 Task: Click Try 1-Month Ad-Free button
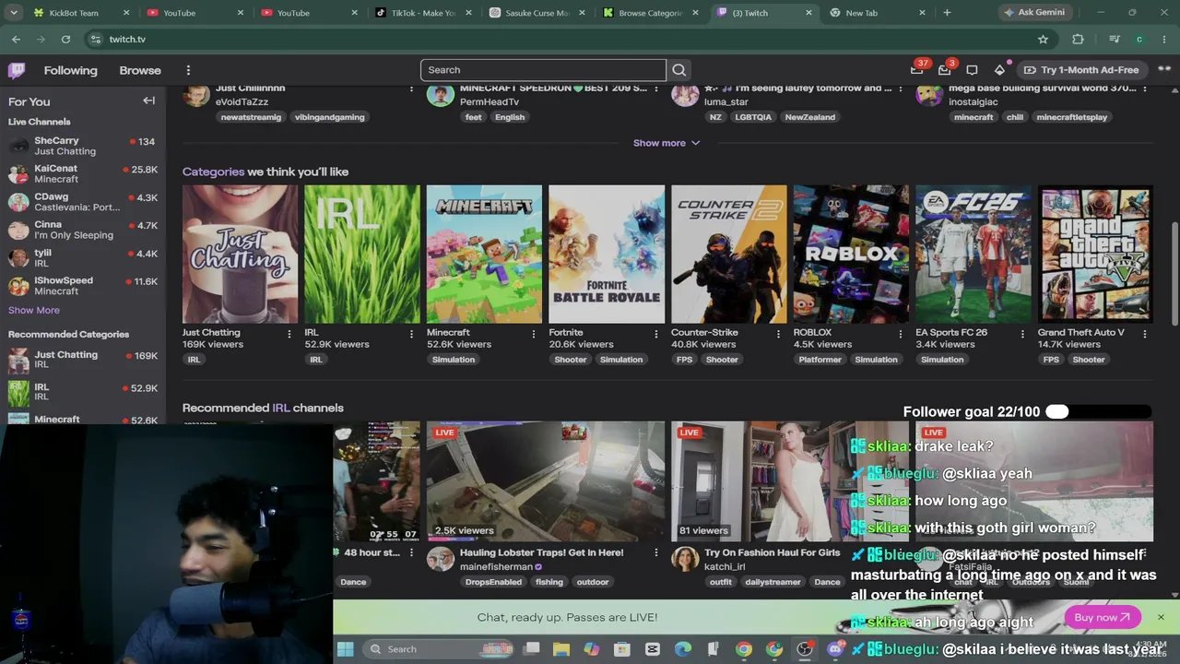1081,70
